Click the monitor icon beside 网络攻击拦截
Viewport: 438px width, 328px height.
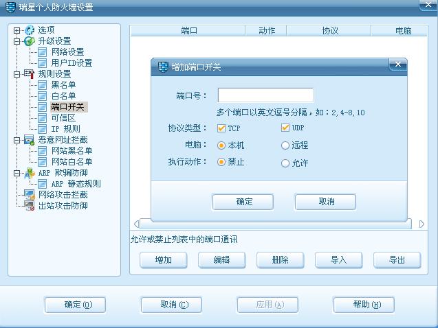[x=30, y=194]
